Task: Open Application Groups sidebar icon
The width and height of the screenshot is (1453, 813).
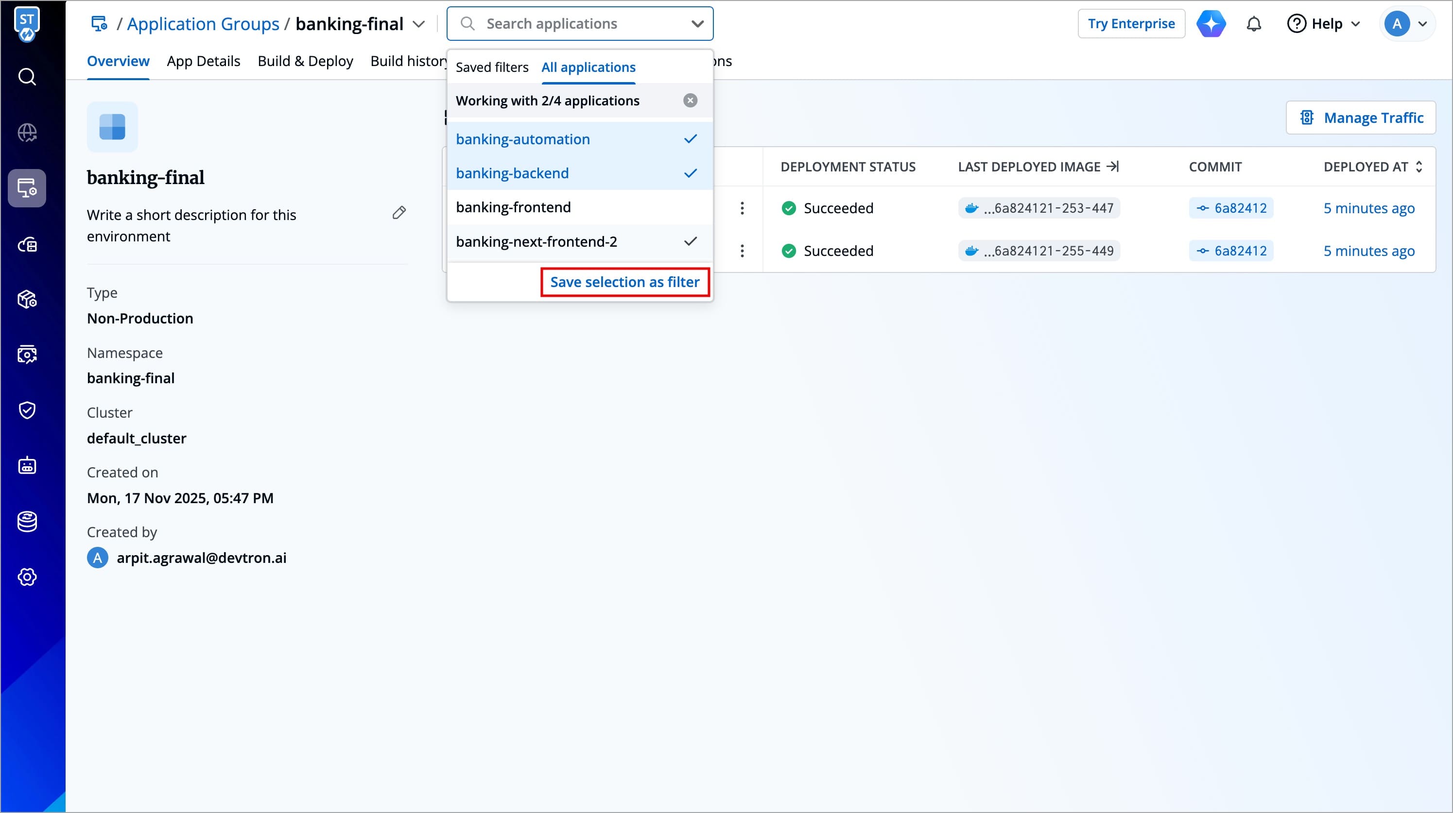Action: (x=27, y=188)
